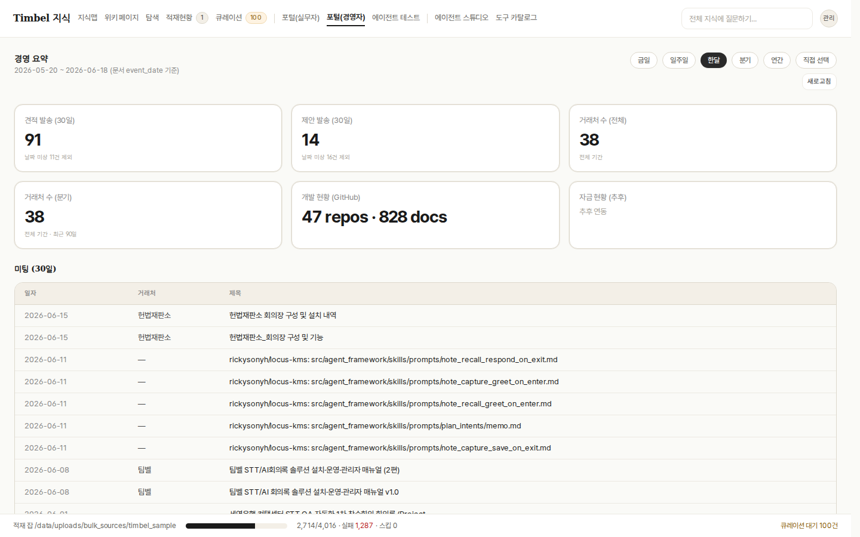
Task: Click the 제목 column header
Action: coord(235,294)
